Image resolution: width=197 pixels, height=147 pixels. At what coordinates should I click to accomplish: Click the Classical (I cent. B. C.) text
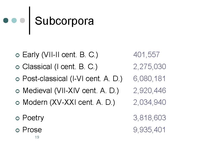click(60, 67)
